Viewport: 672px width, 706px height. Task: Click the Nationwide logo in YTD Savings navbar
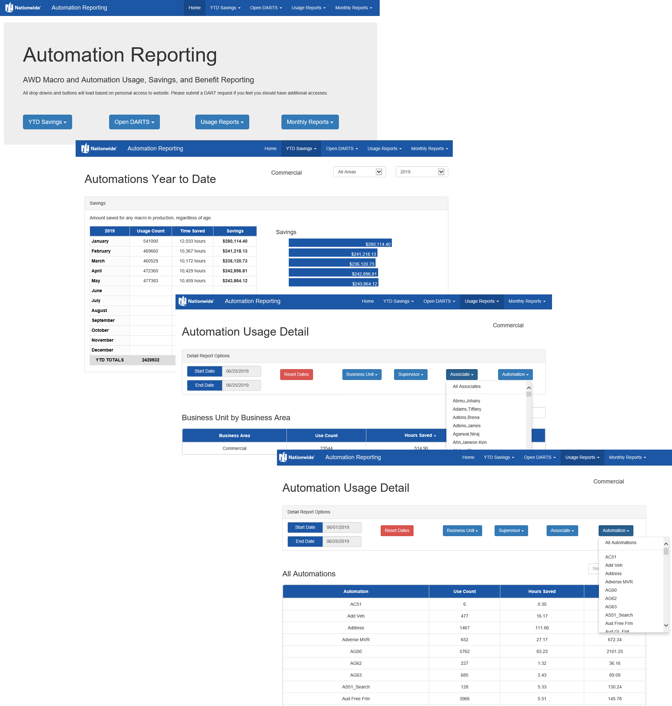[x=99, y=148]
